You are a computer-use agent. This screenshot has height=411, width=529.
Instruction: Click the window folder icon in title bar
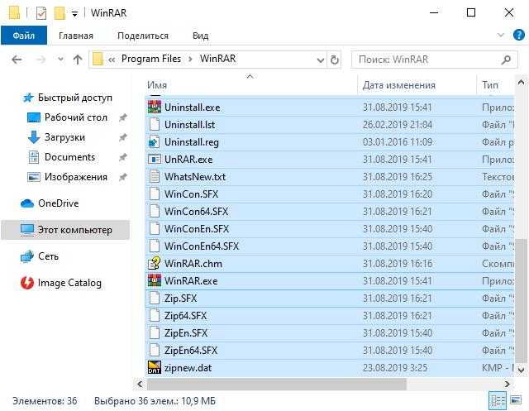tap(14, 13)
